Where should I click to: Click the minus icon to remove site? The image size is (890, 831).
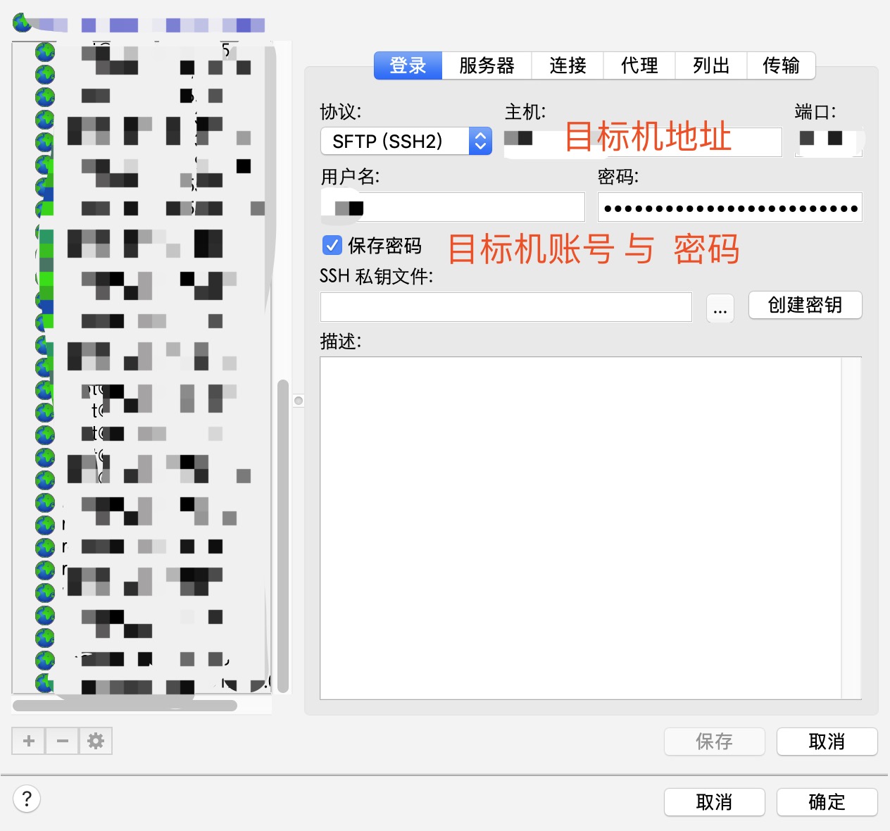point(63,741)
